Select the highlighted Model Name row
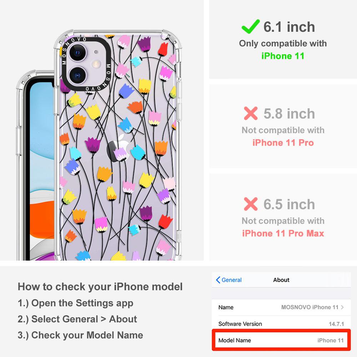Image resolution: width=357 pixels, height=357 pixels. click(x=281, y=340)
